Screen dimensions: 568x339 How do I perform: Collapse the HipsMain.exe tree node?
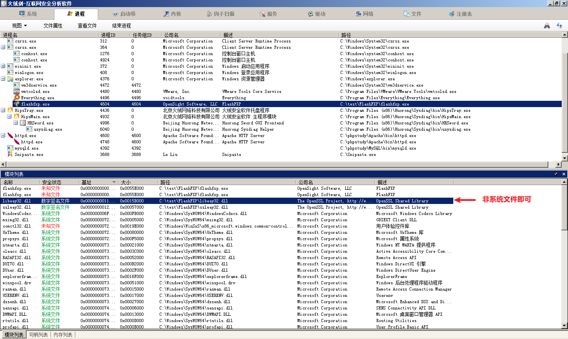tap(9, 117)
